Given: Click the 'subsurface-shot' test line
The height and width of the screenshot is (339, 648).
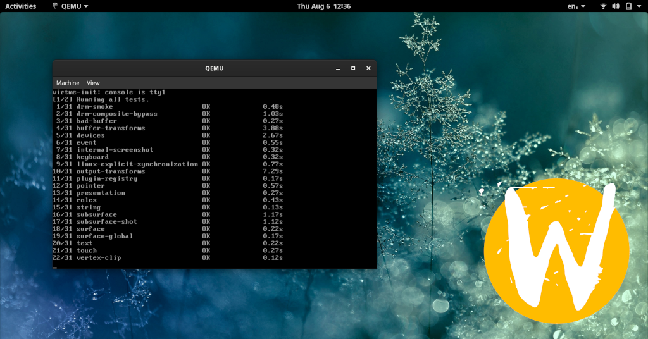Looking at the screenshot, I should click(x=168, y=222).
